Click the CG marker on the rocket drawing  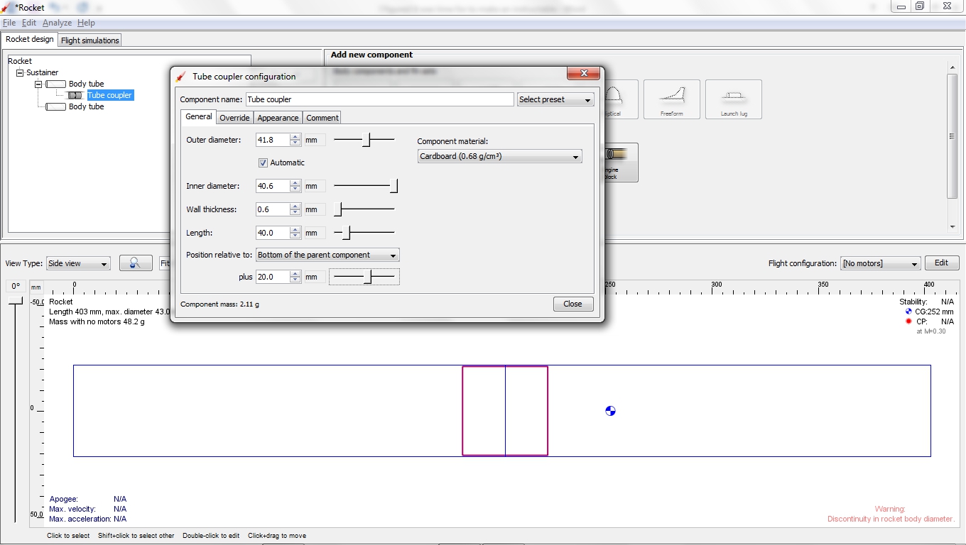click(x=610, y=411)
